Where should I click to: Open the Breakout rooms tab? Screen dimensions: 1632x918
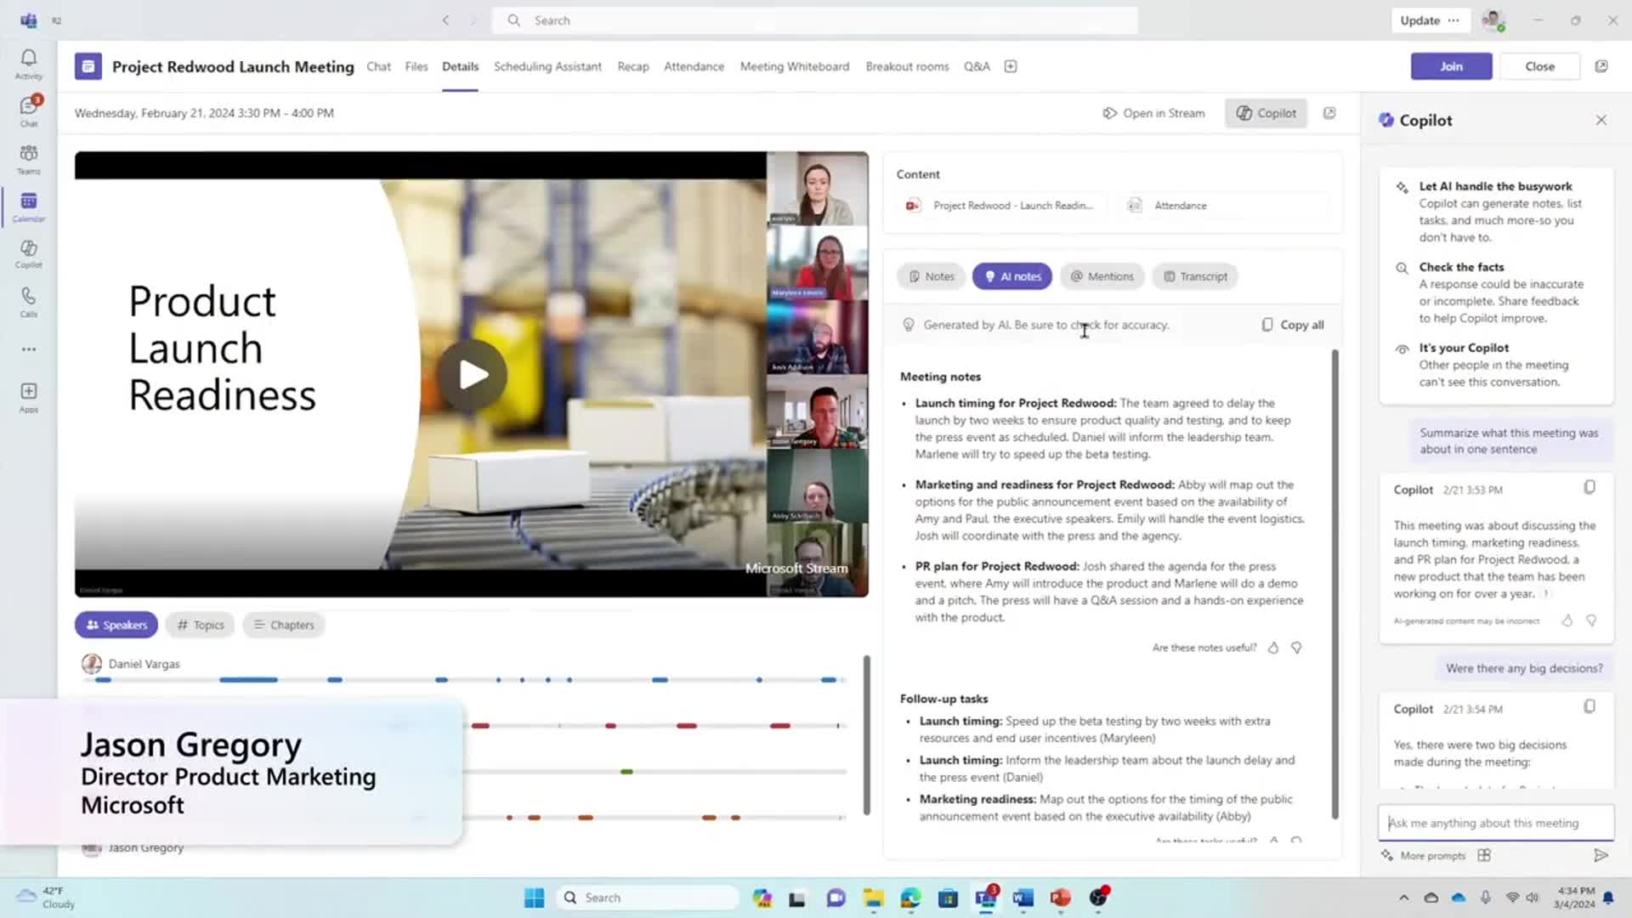pyautogui.click(x=907, y=66)
